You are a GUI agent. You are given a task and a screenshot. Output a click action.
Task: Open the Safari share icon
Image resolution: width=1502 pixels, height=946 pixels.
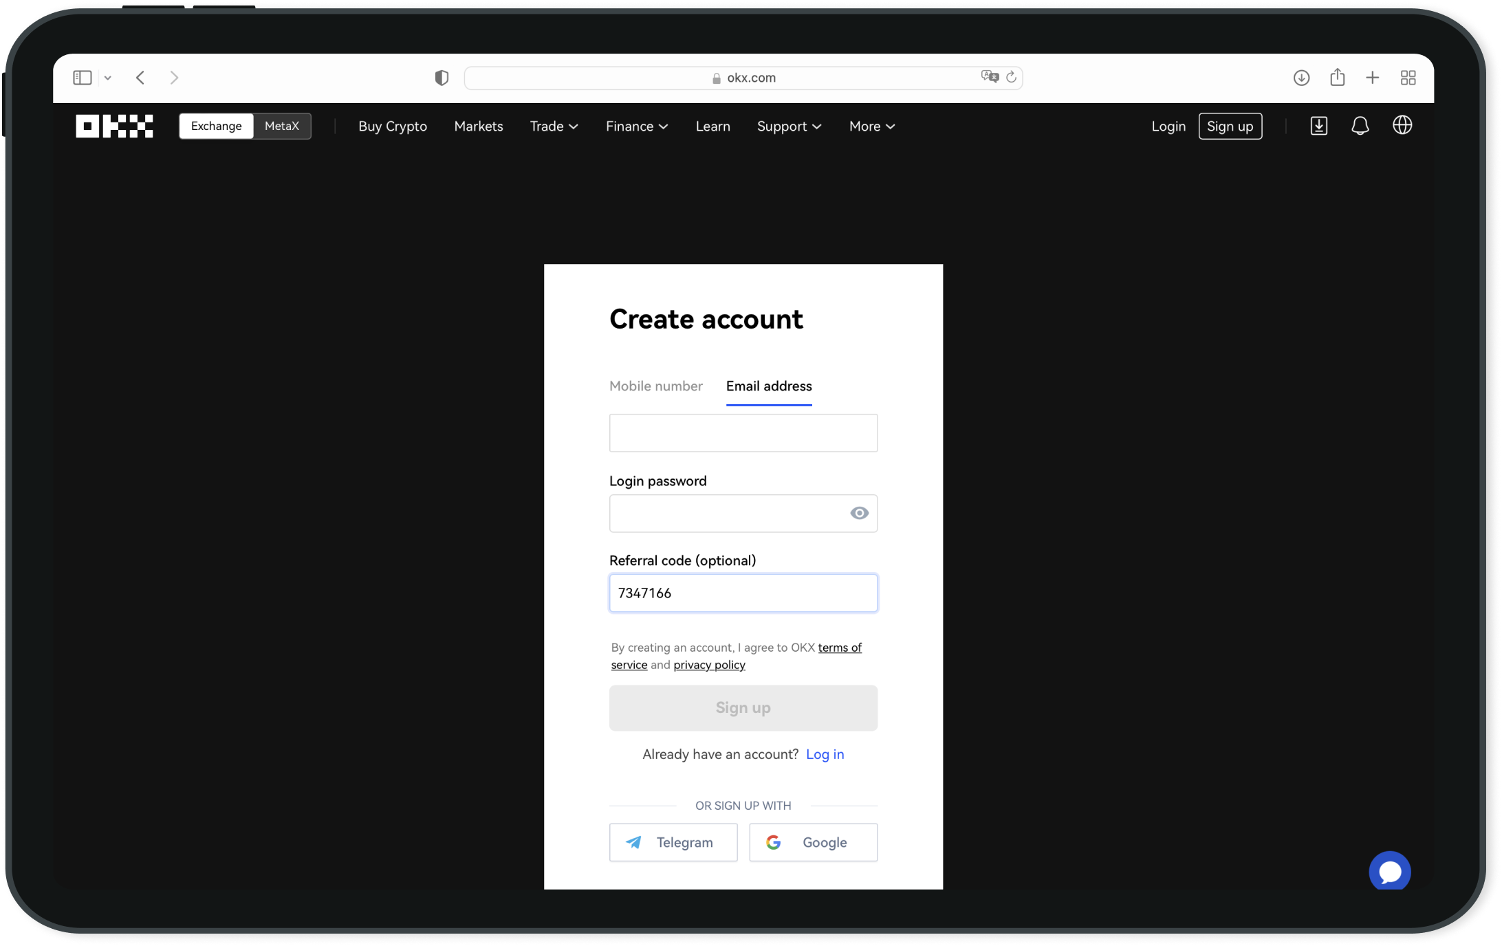pos(1337,77)
